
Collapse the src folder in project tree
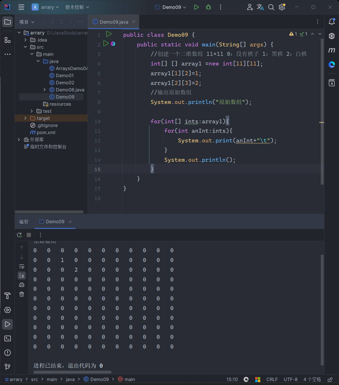click(x=25, y=47)
